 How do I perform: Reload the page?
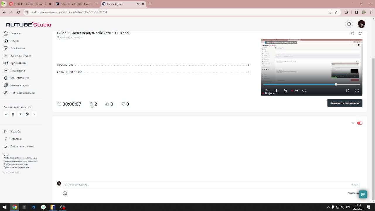[x=18, y=12]
